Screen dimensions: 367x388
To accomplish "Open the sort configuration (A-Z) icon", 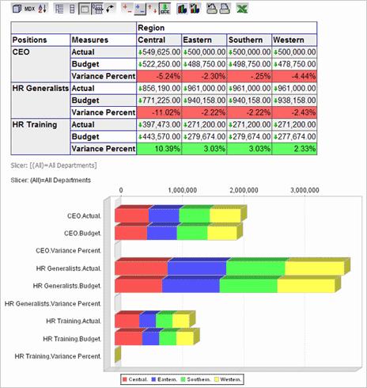I will pyautogui.click(x=43, y=9).
